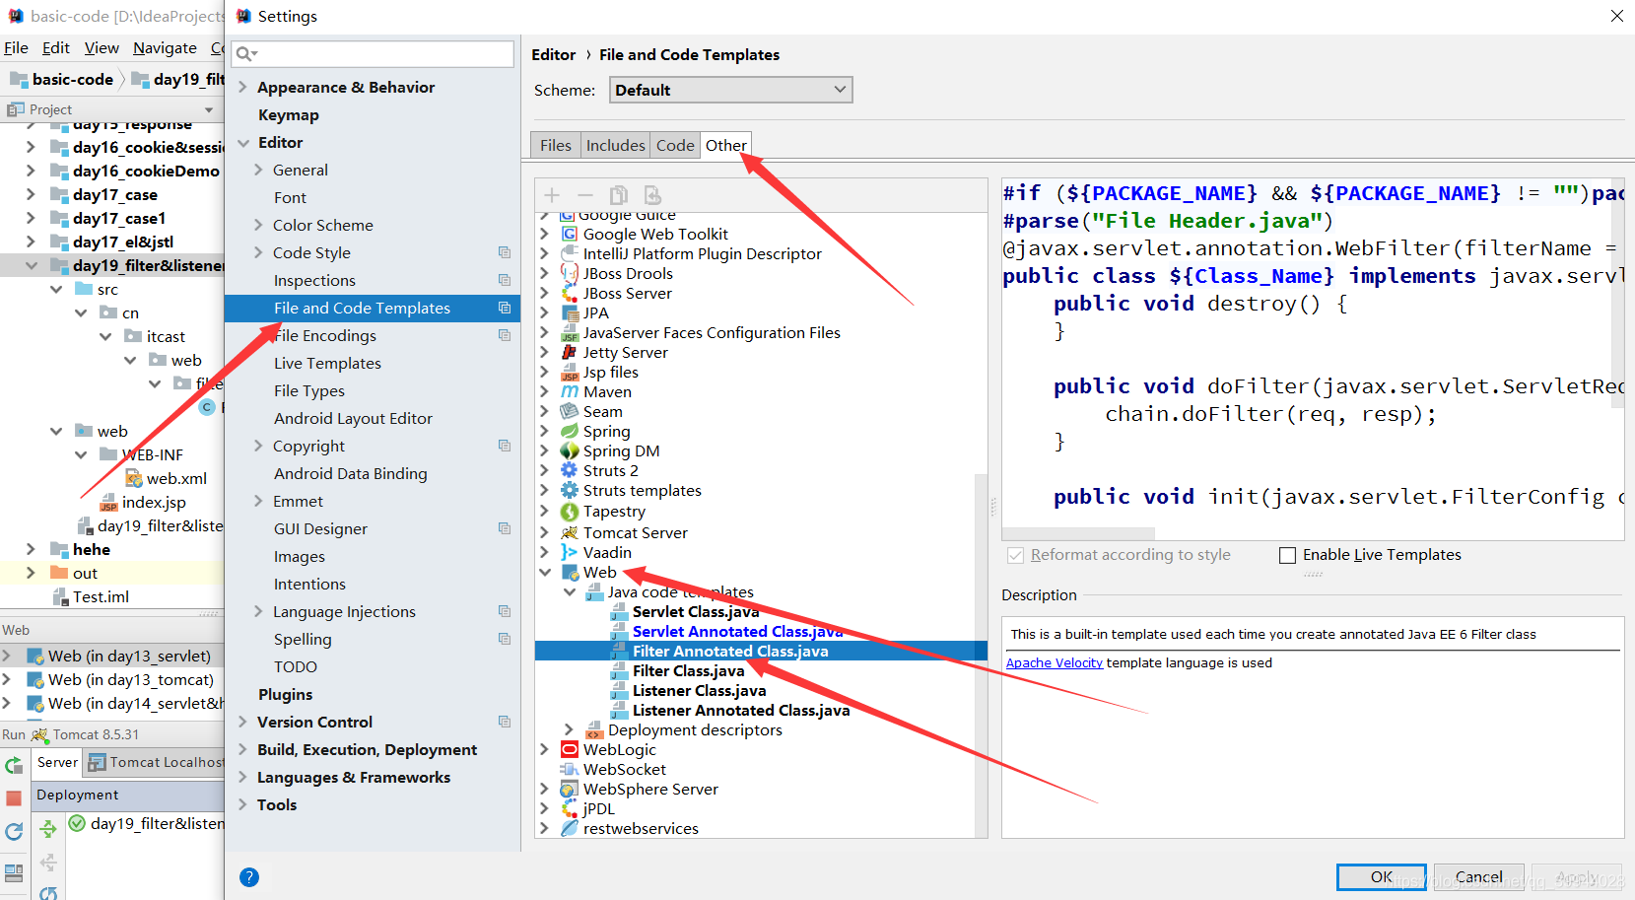Click the update application icon in Run panel
Image resolution: width=1635 pixels, height=900 pixels.
(14, 832)
